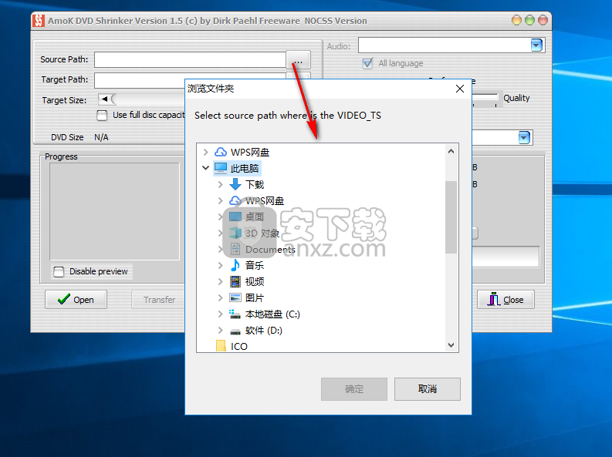This screenshot has width=612, height=457.
Task: Select the 下载 folder label
Action: click(255, 184)
